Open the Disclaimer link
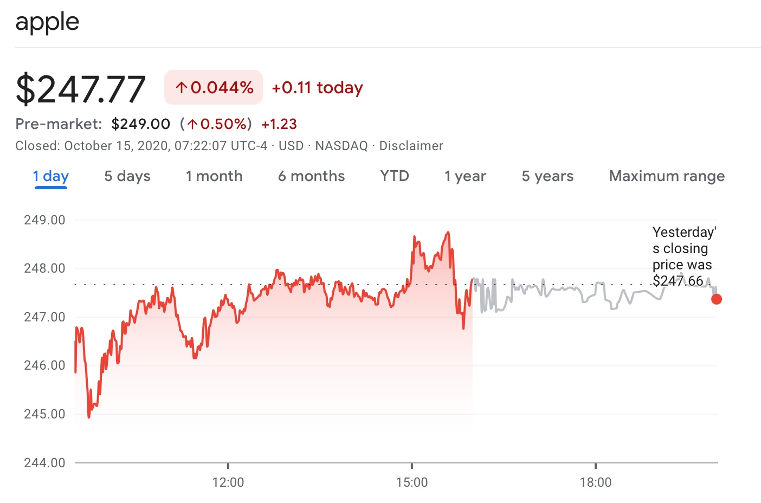The width and height of the screenshot is (761, 503). pos(411,146)
